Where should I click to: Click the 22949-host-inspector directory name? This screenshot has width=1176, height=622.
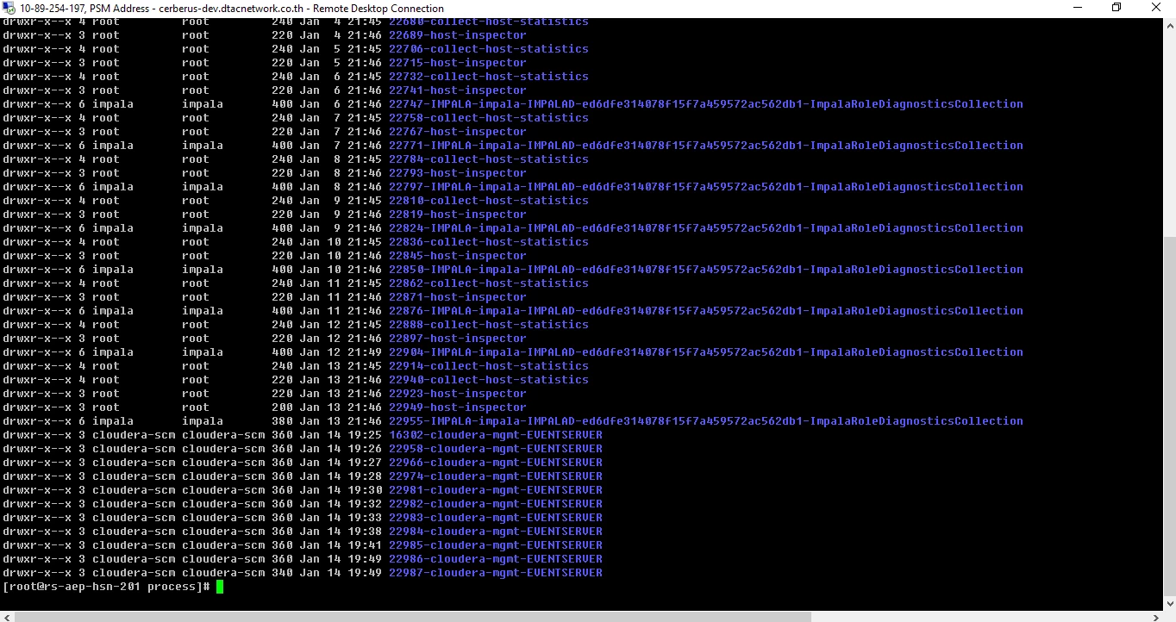(x=458, y=407)
